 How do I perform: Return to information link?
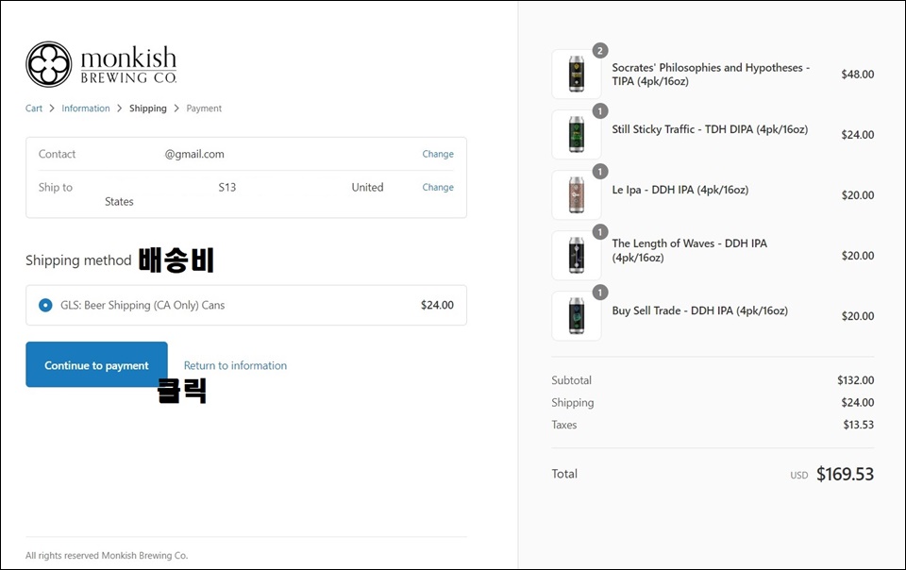(235, 365)
